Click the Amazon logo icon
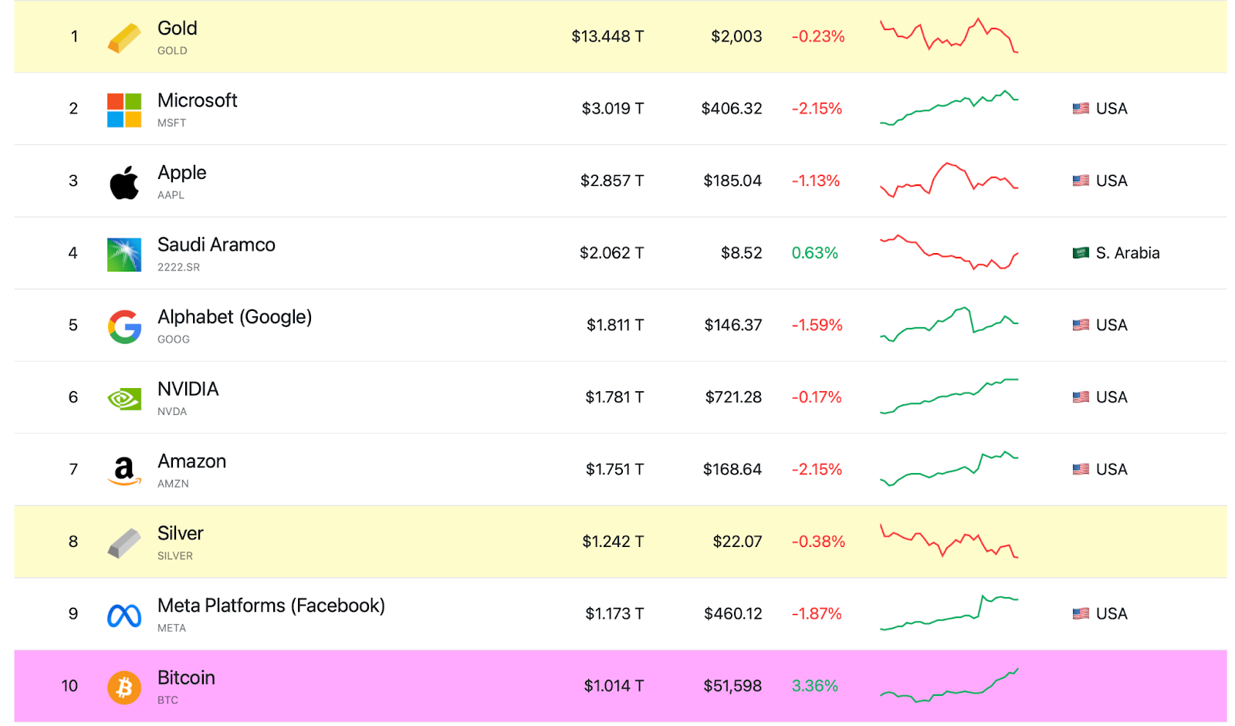1235x726 pixels. (x=123, y=471)
